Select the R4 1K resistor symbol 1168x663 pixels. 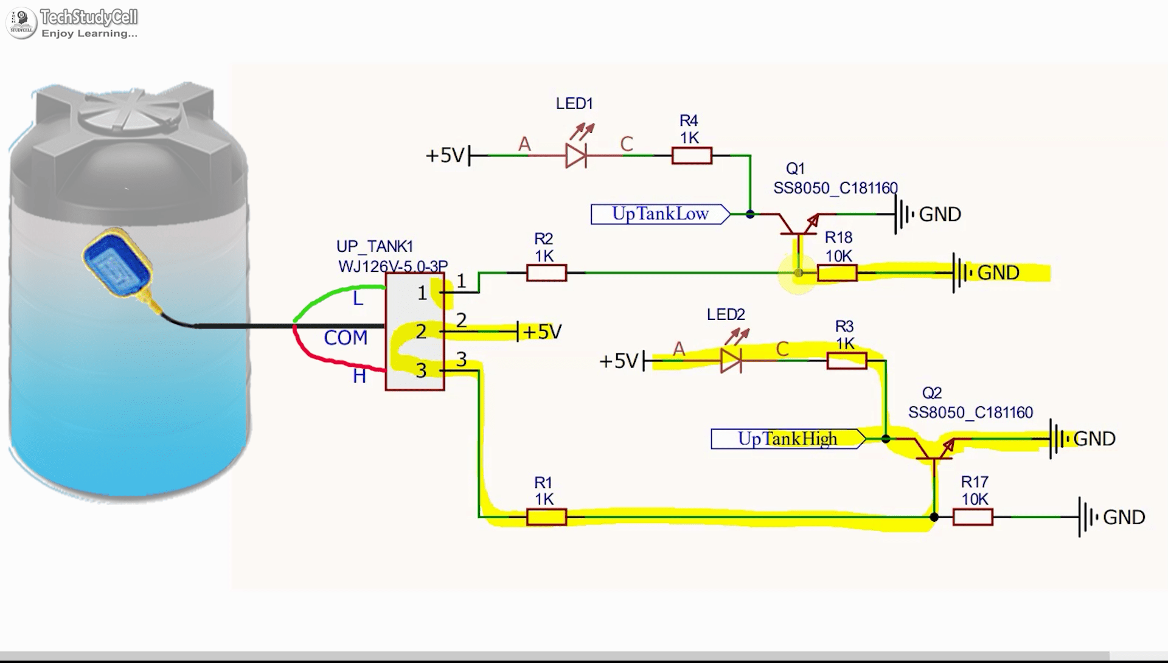click(690, 155)
